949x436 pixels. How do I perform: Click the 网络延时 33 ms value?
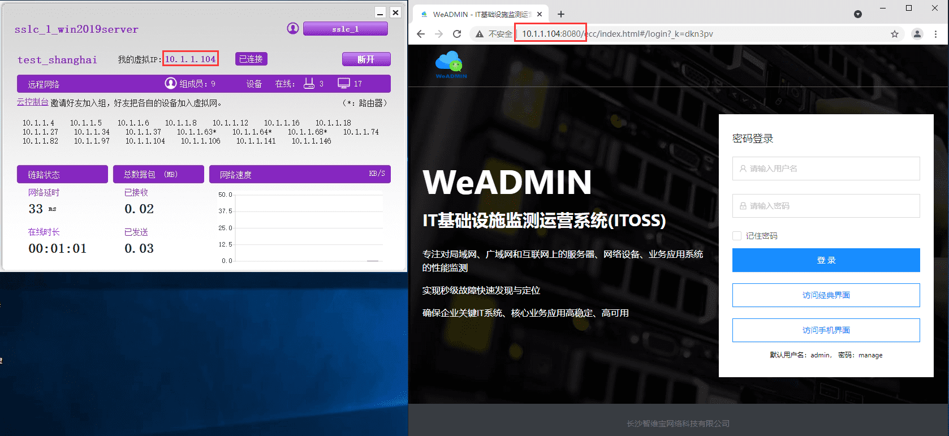coord(42,209)
